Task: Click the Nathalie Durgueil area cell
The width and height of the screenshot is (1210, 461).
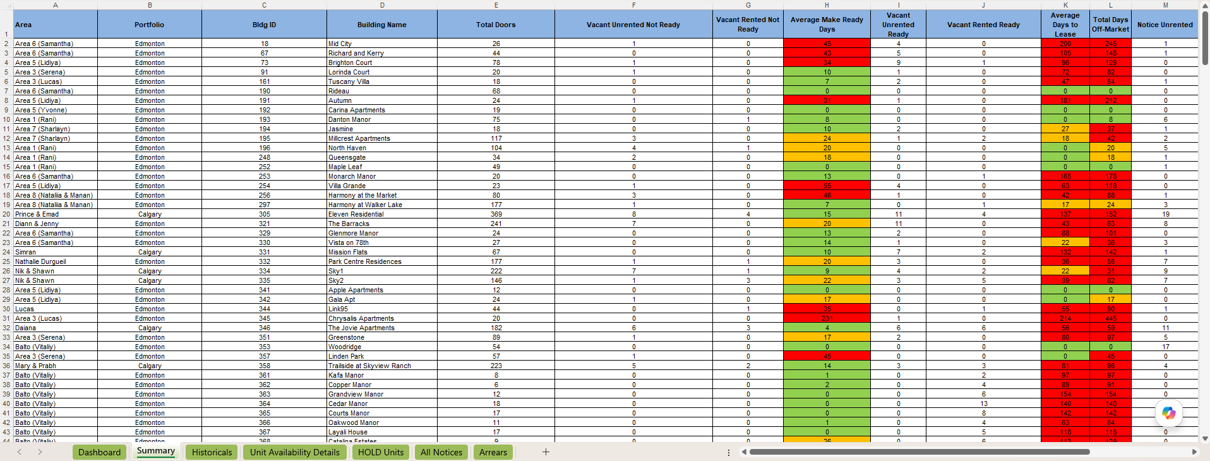Action: (56, 261)
